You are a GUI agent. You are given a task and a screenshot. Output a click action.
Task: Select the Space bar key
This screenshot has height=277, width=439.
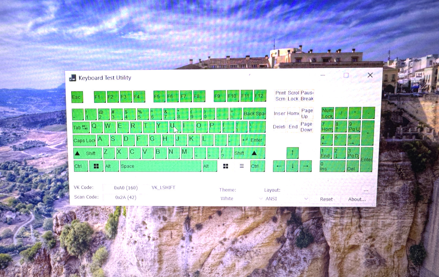161,166
